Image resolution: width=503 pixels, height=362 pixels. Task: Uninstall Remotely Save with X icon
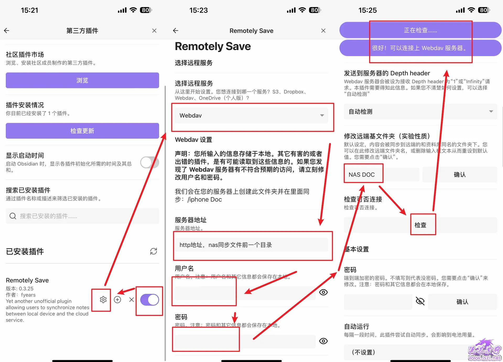pos(132,300)
